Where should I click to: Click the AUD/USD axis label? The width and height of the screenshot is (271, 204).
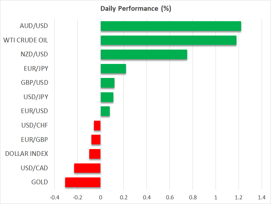(34, 26)
